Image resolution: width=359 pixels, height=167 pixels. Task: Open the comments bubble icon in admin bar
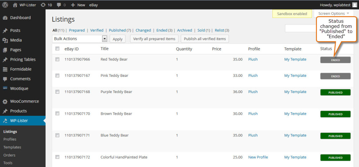tap(59, 5)
